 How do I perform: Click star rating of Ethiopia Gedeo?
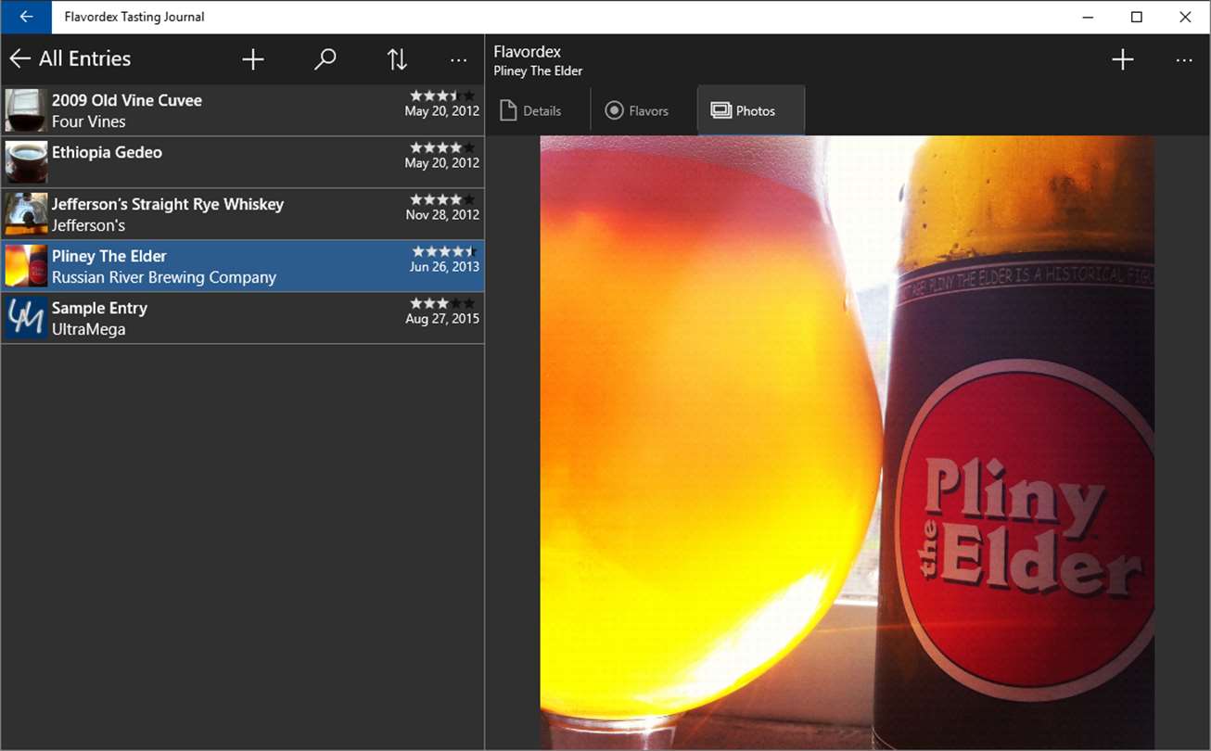(443, 147)
